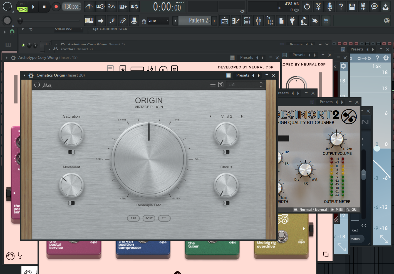Expand Cymatics Origin window menu arrow
Screen dimensions: 394x274
coord(24,75)
